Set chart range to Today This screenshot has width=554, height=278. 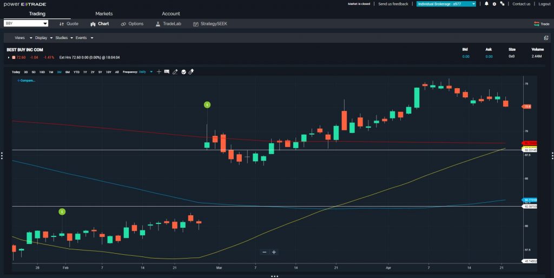(x=16, y=72)
